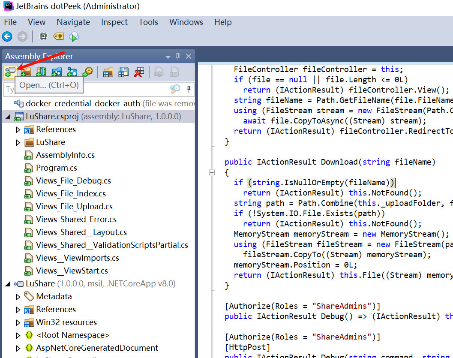Click the Explore Folder icon
The width and height of the screenshot is (453, 358).
26,72
